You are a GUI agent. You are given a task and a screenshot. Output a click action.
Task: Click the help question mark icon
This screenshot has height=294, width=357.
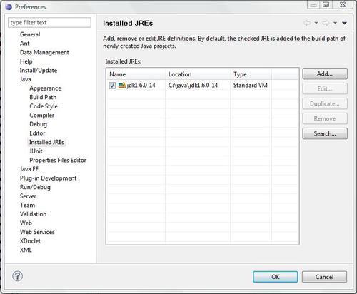(17, 276)
